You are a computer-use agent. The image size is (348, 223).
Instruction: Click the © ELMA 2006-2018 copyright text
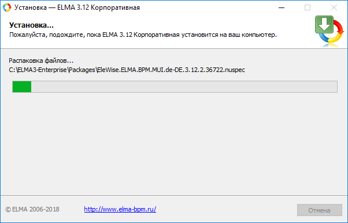click(x=32, y=209)
